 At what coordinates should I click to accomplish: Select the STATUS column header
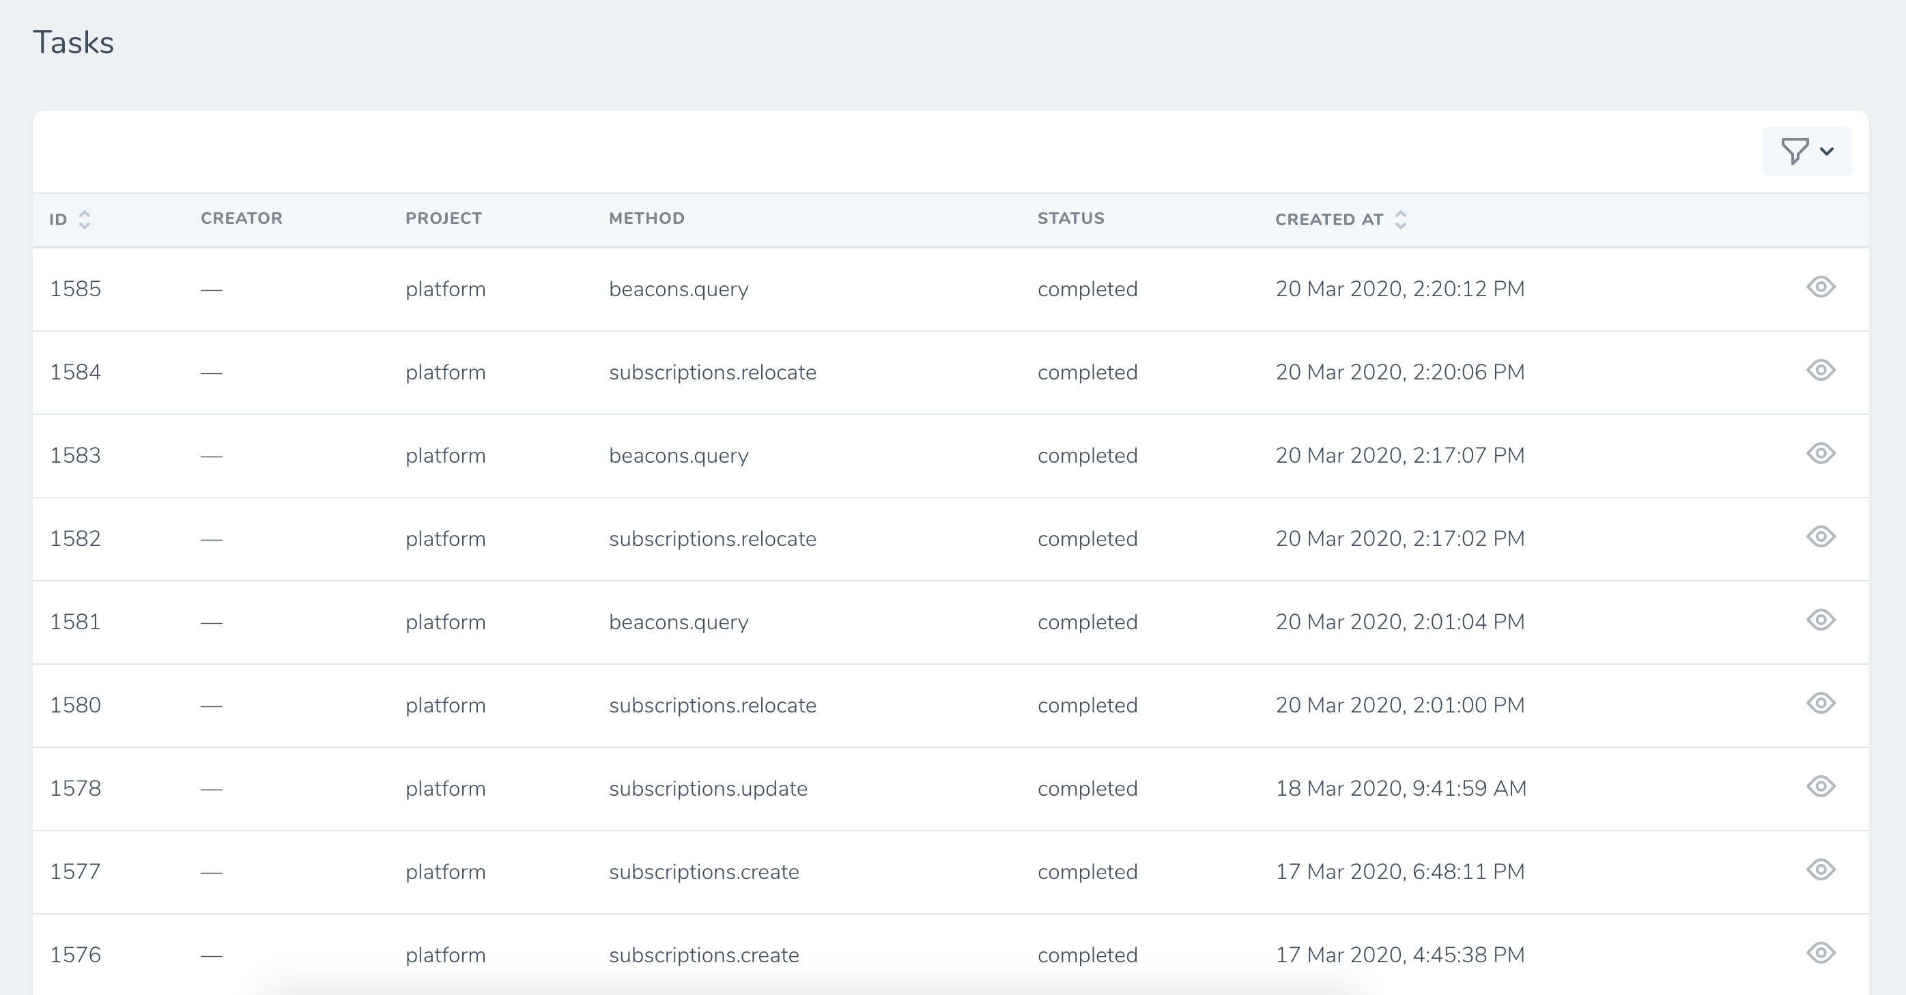[1070, 218]
